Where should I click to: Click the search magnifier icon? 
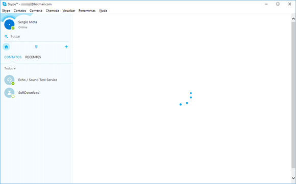tap(6, 36)
